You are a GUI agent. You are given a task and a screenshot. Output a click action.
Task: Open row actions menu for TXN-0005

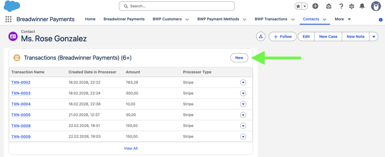[x=243, y=115]
